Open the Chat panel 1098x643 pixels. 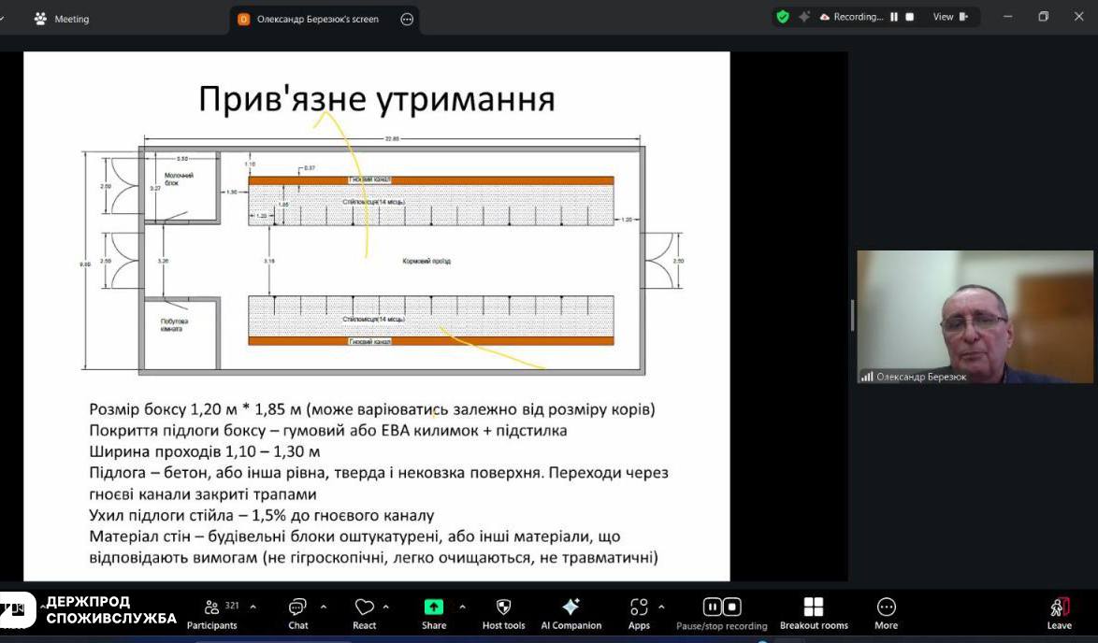pyautogui.click(x=297, y=612)
